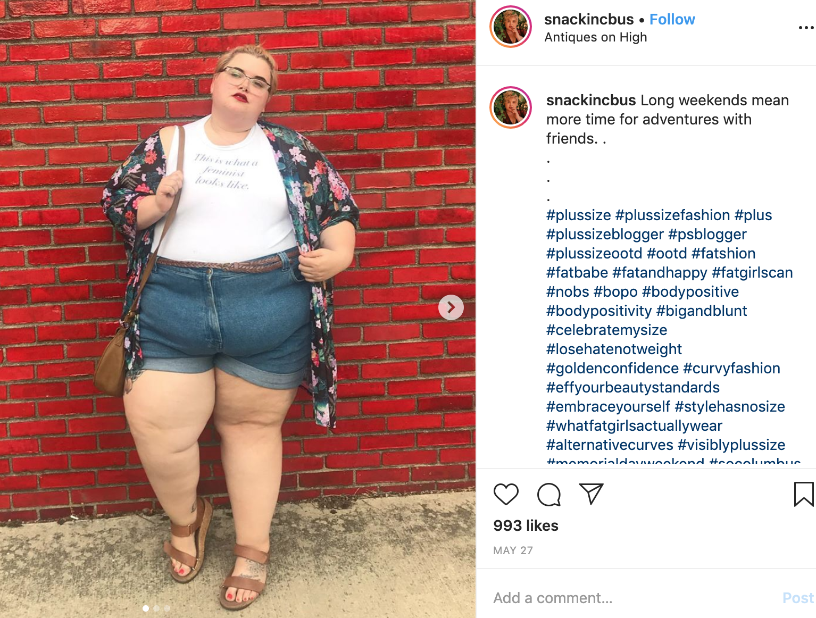
Task: Click the header profile avatar
Action: (511, 27)
